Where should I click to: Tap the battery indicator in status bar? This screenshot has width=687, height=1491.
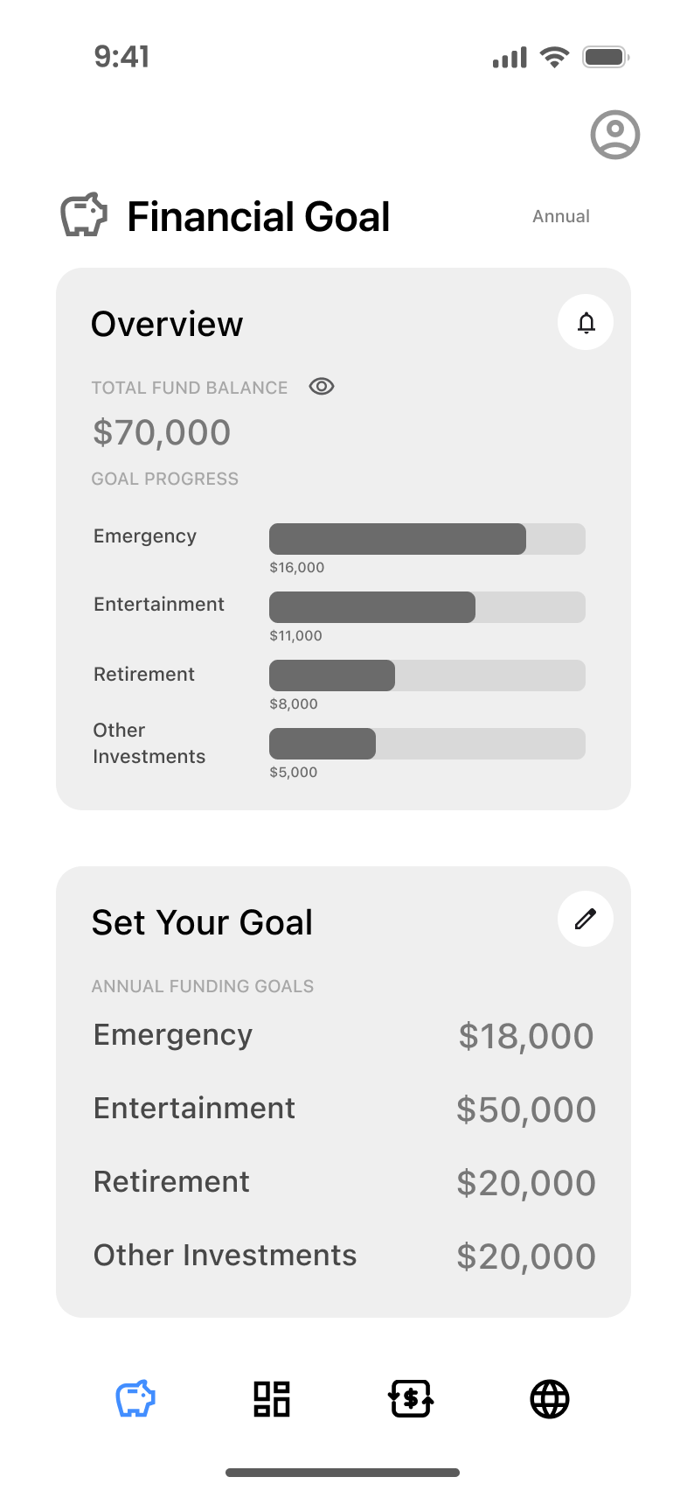point(606,58)
